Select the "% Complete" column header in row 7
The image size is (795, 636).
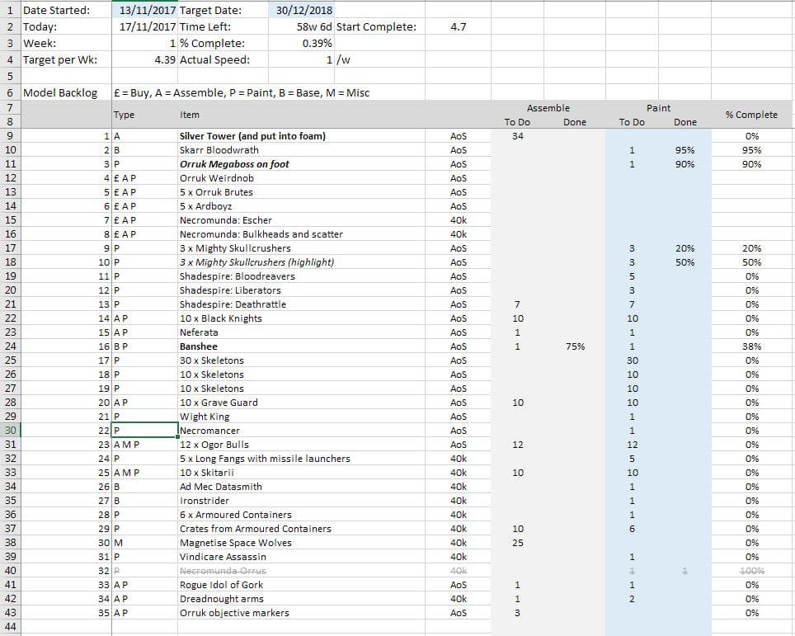click(751, 115)
